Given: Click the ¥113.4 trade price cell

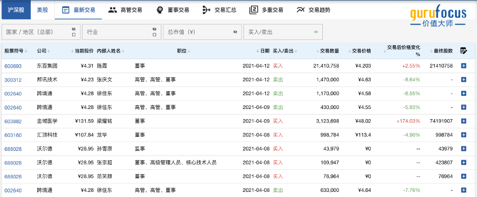Looking at the screenshot, I should 363,135.
